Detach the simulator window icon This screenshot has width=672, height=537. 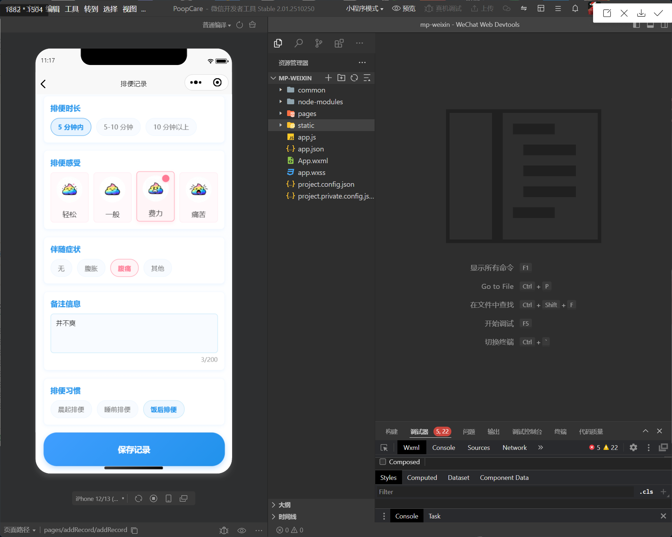coord(184,498)
